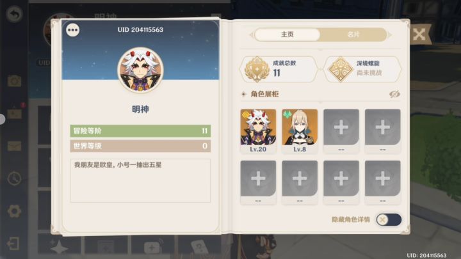This screenshot has width=461, height=259.
Task: Toggle the 隐藏角色详情 switch
Action: click(389, 219)
